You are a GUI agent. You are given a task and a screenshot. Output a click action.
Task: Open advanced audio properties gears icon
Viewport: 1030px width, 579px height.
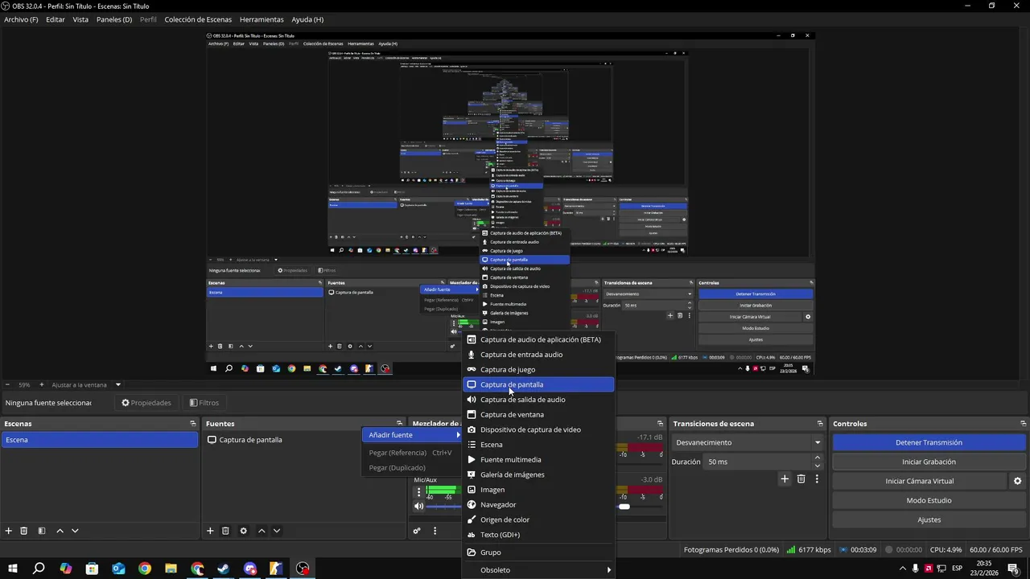click(417, 531)
